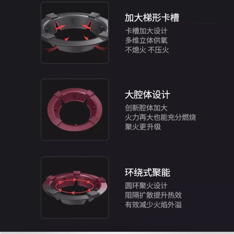
Task: Click the left red trapezoid slot arrow in first image
Action: click(60, 26)
